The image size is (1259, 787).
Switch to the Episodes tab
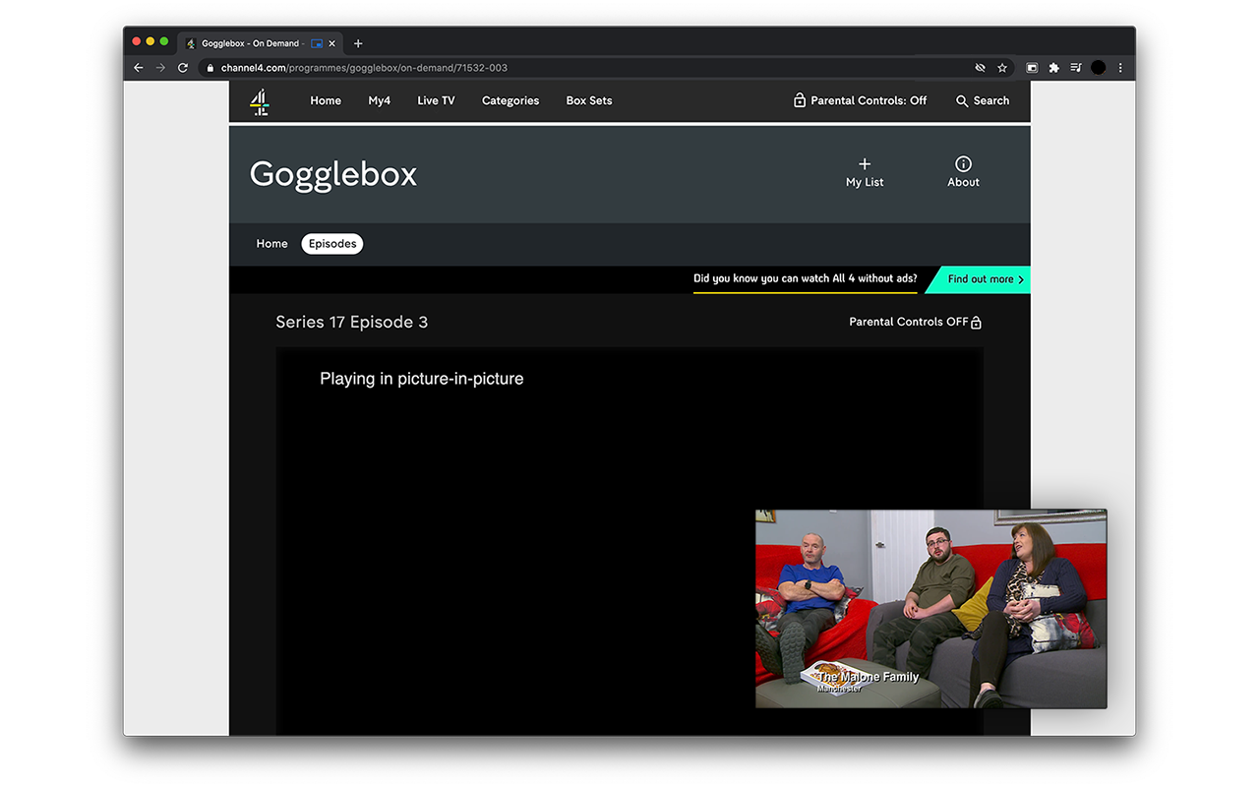click(331, 243)
